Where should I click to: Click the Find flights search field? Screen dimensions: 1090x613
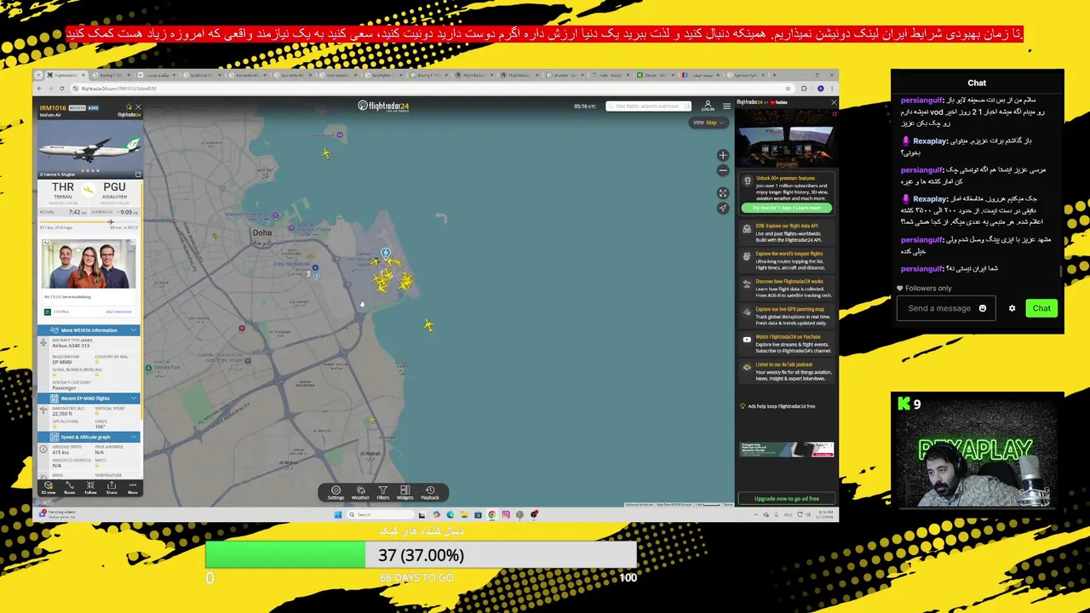(648, 106)
